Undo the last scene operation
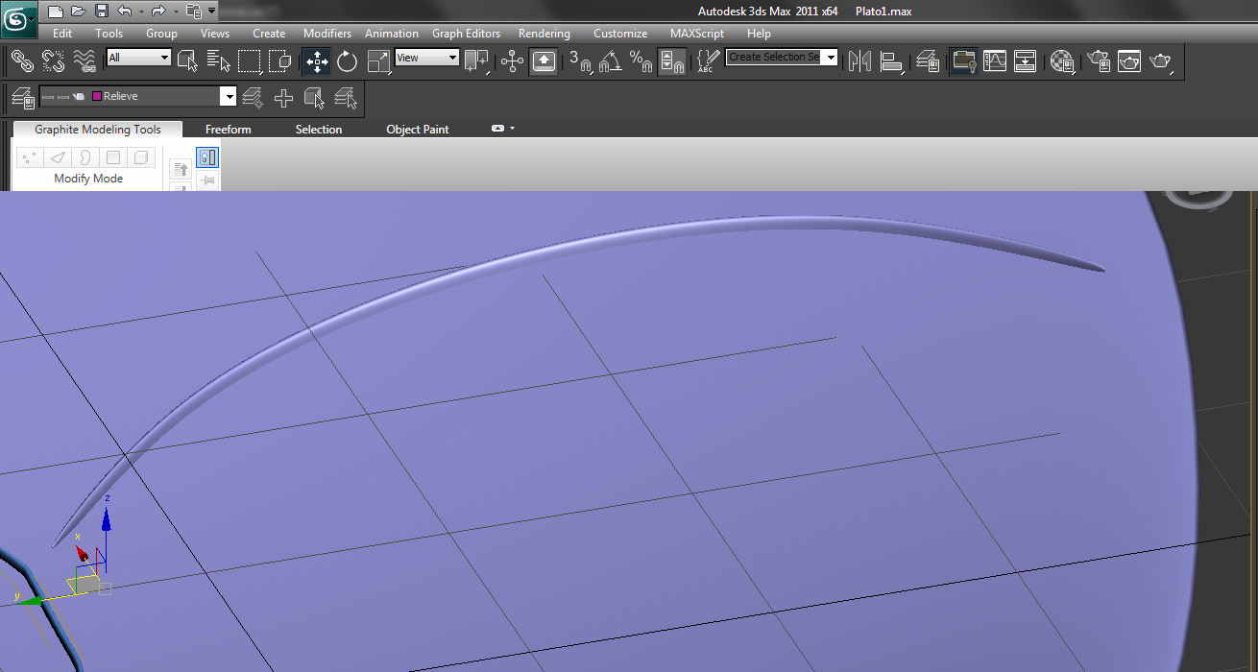The width and height of the screenshot is (1258, 672). pyautogui.click(x=124, y=12)
